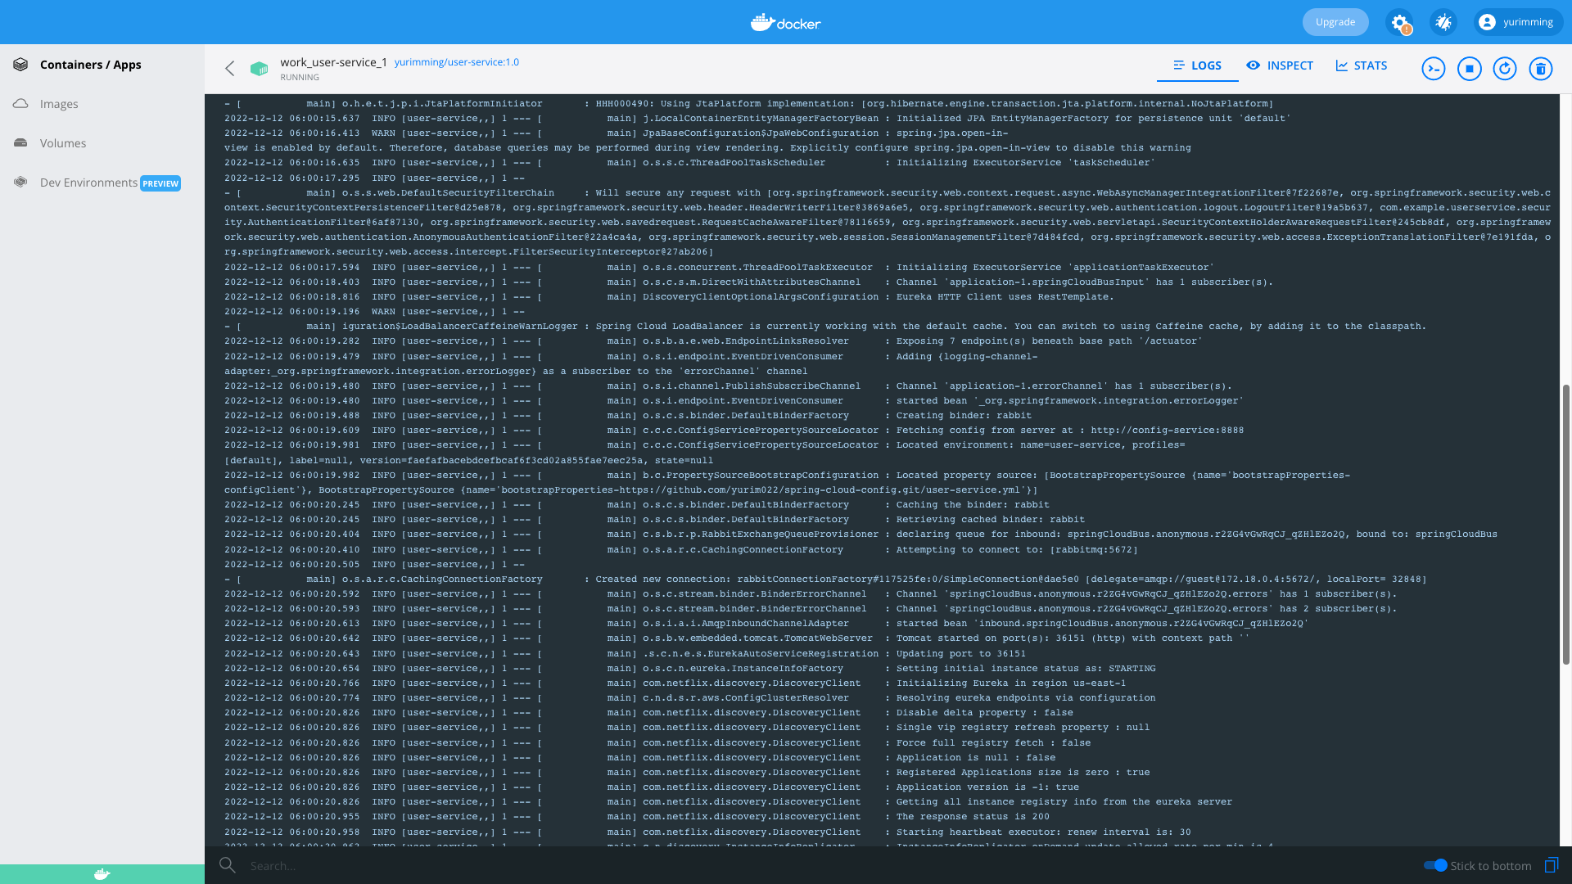Stop the work_user-service_1 container
The height and width of the screenshot is (884, 1572).
(x=1470, y=69)
